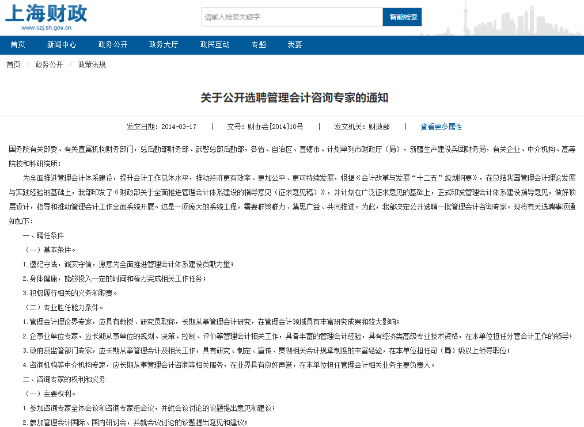
Task: Click the article title heading
Action: [294, 98]
